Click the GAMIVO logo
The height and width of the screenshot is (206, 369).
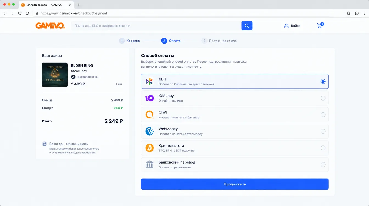coord(50,26)
